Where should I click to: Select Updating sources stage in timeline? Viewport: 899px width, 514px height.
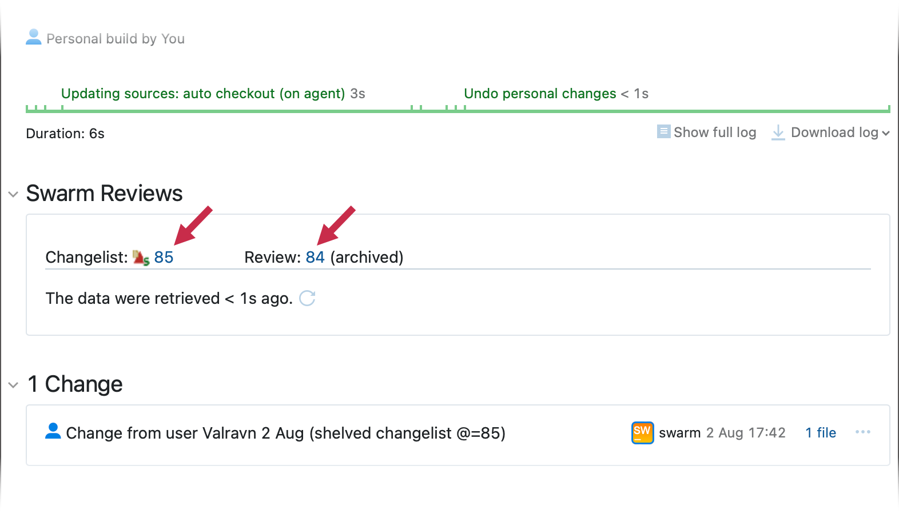click(x=213, y=94)
